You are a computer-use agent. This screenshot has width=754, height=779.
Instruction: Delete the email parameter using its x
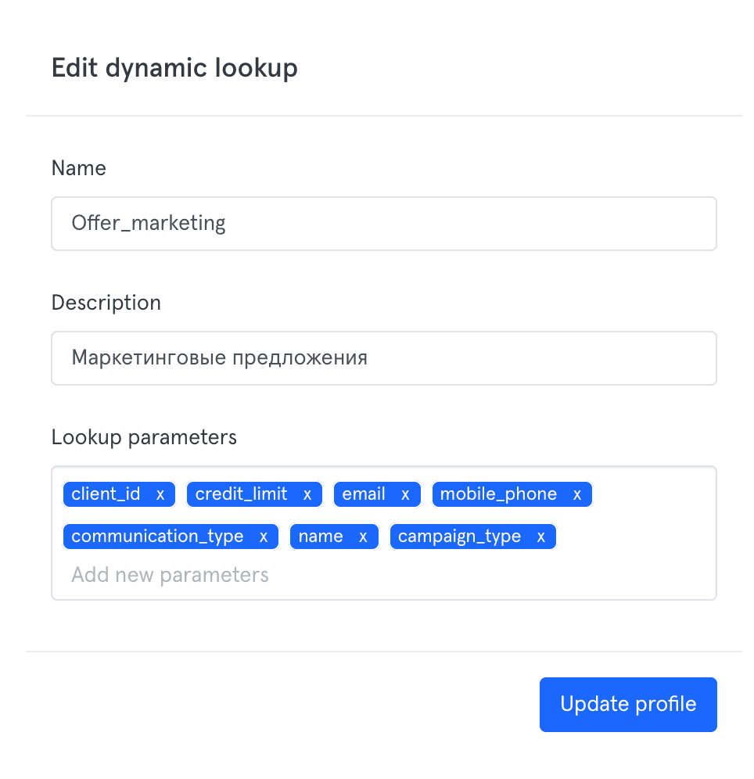tap(405, 495)
